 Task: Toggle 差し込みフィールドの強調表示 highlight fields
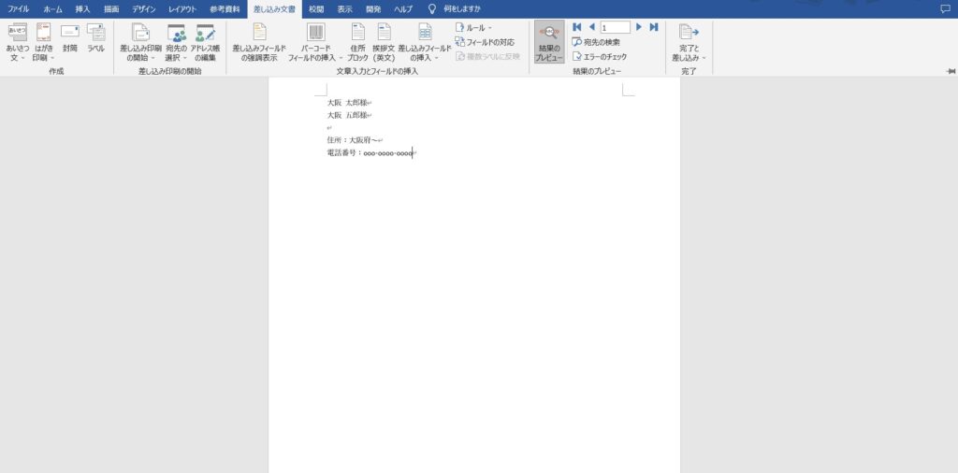coord(260,42)
